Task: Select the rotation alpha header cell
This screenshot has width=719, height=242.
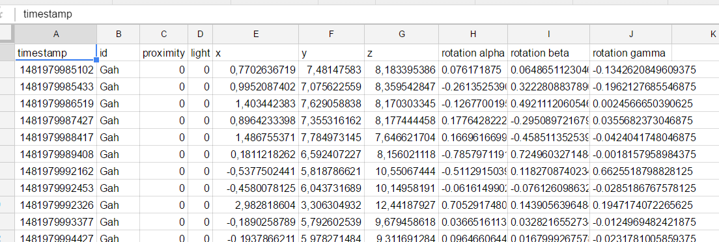Action: tap(473, 53)
